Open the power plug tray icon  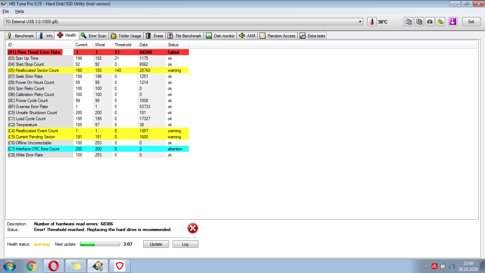[443, 266]
